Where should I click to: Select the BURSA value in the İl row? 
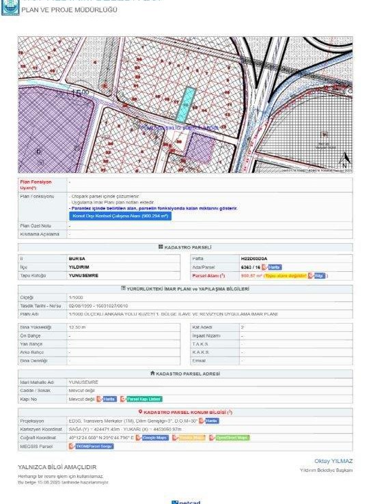pyautogui.click(x=77, y=259)
